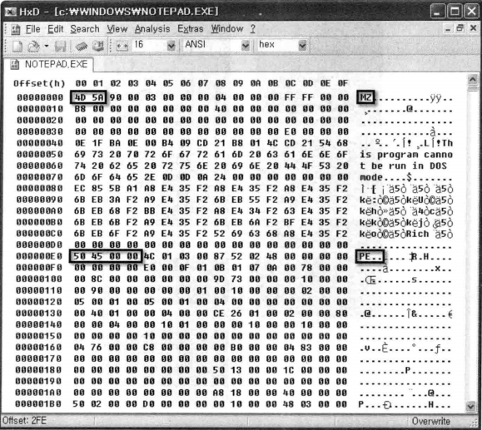Click the Save disk toolbar icon
The height and width of the screenshot is (430, 482).
coord(60,46)
